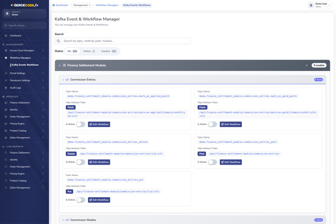Toggle Is Active for commission_entries_post topic

pyautogui.click(x=212, y=162)
